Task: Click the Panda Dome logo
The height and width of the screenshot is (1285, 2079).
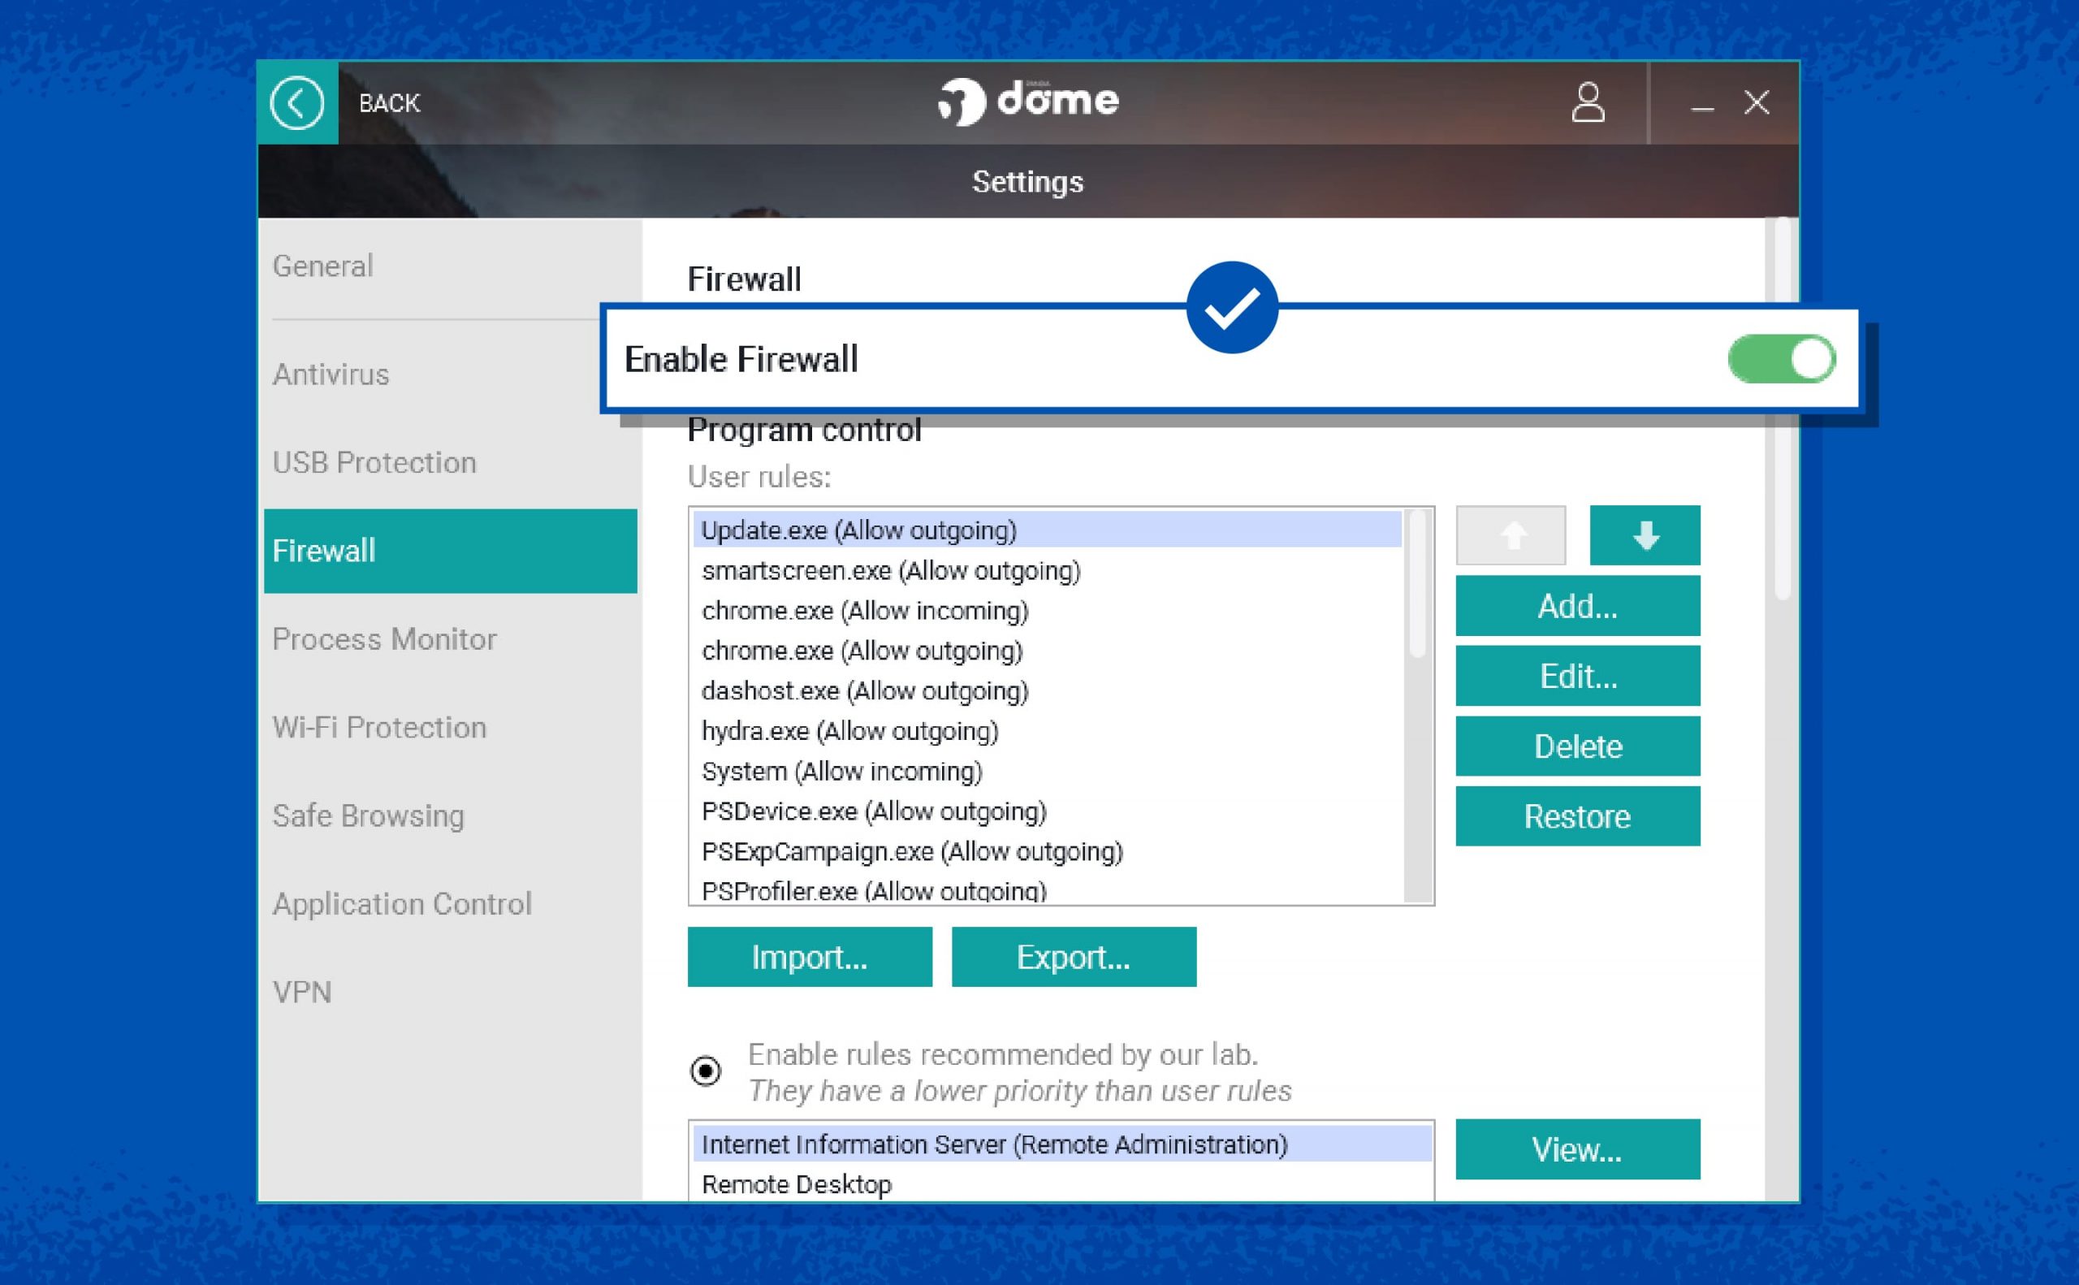Action: point(1028,100)
